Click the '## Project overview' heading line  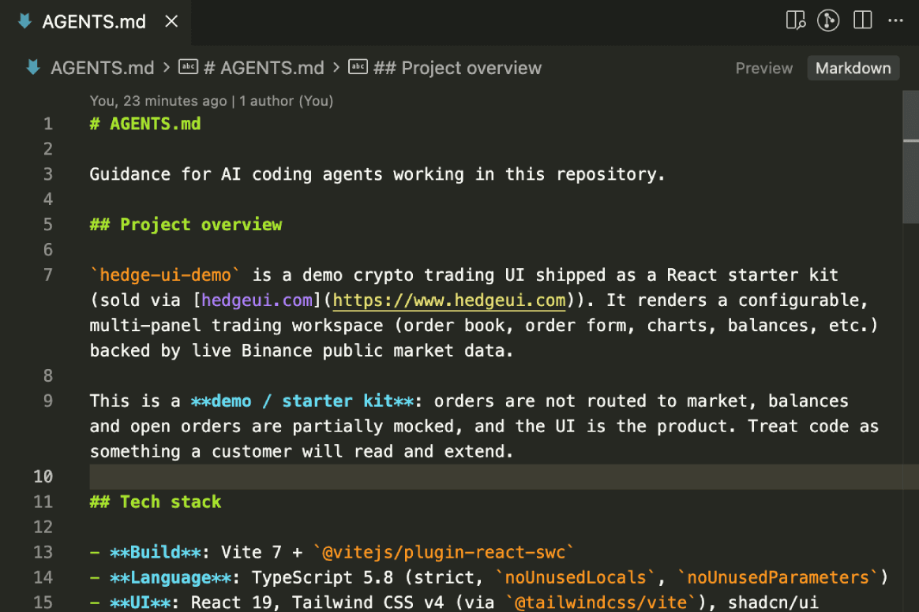186,224
